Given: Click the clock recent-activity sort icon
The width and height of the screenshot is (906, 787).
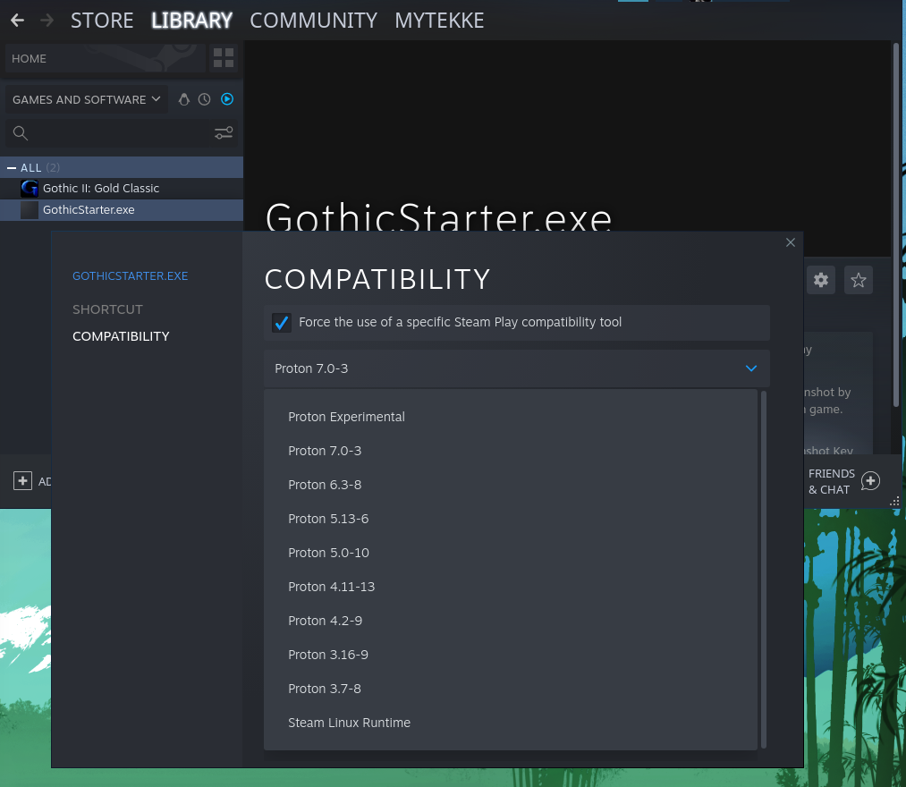Looking at the screenshot, I should (205, 99).
